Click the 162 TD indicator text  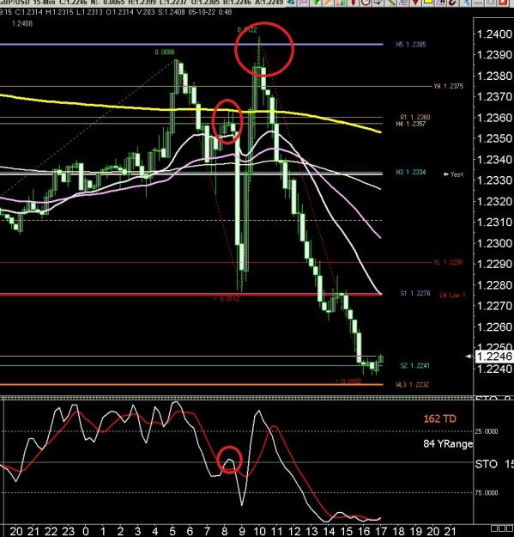click(x=440, y=418)
